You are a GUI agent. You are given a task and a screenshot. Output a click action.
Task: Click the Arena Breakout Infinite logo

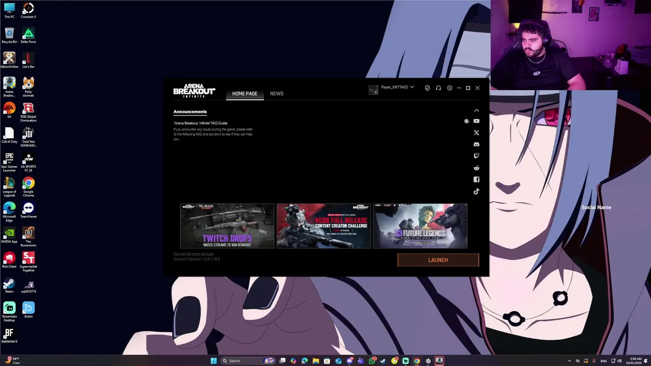pyautogui.click(x=194, y=90)
